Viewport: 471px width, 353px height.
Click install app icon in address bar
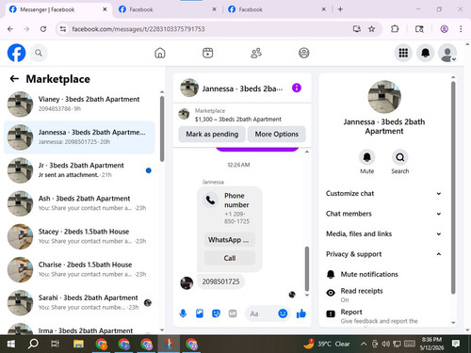click(x=357, y=29)
